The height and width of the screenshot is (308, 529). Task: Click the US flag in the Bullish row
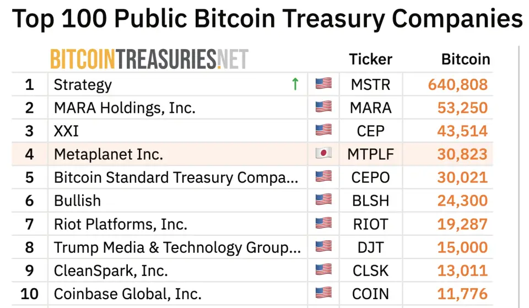323,200
